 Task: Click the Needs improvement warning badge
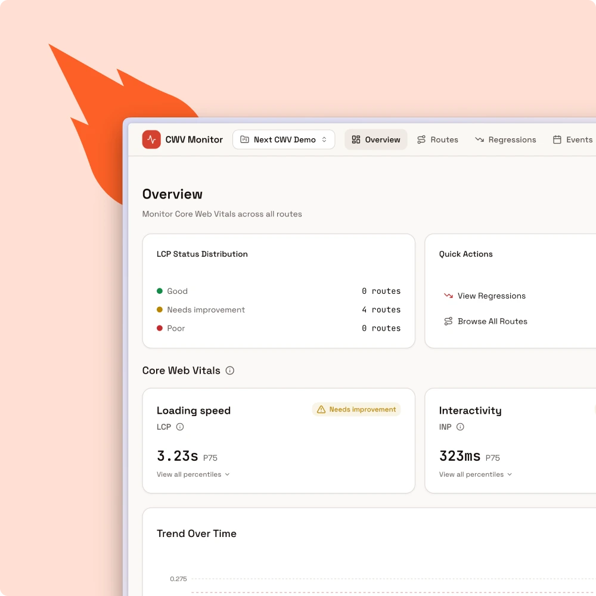[356, 409]
